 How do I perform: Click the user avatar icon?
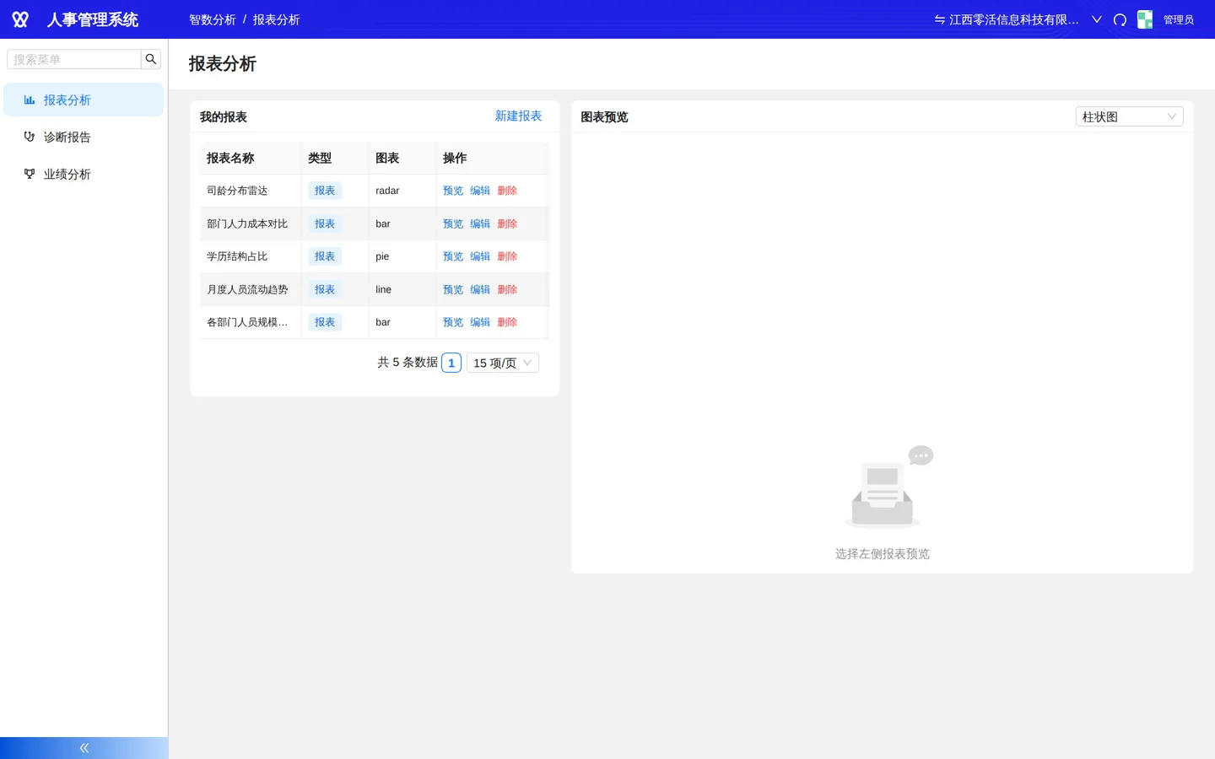click(1145, 19)
